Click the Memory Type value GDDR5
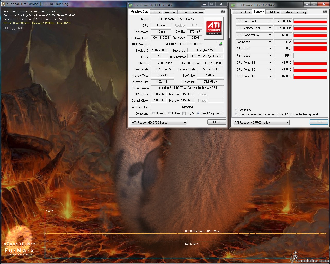 point(163,75)
